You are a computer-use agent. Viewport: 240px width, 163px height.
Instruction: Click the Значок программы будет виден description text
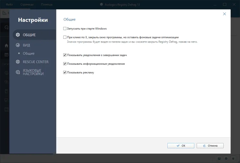click(132, 42)
